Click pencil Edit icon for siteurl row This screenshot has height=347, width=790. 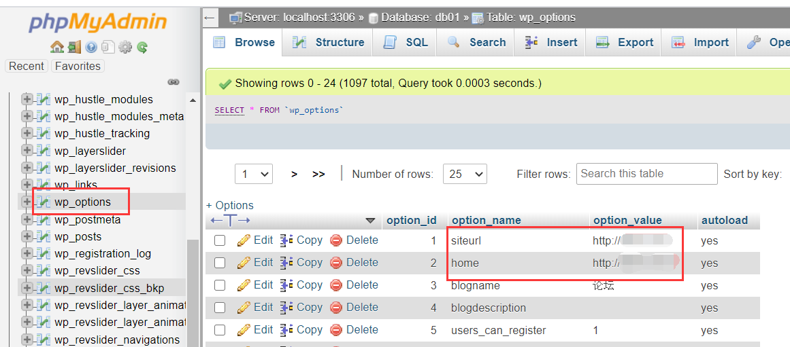click(x=244, y=240)
